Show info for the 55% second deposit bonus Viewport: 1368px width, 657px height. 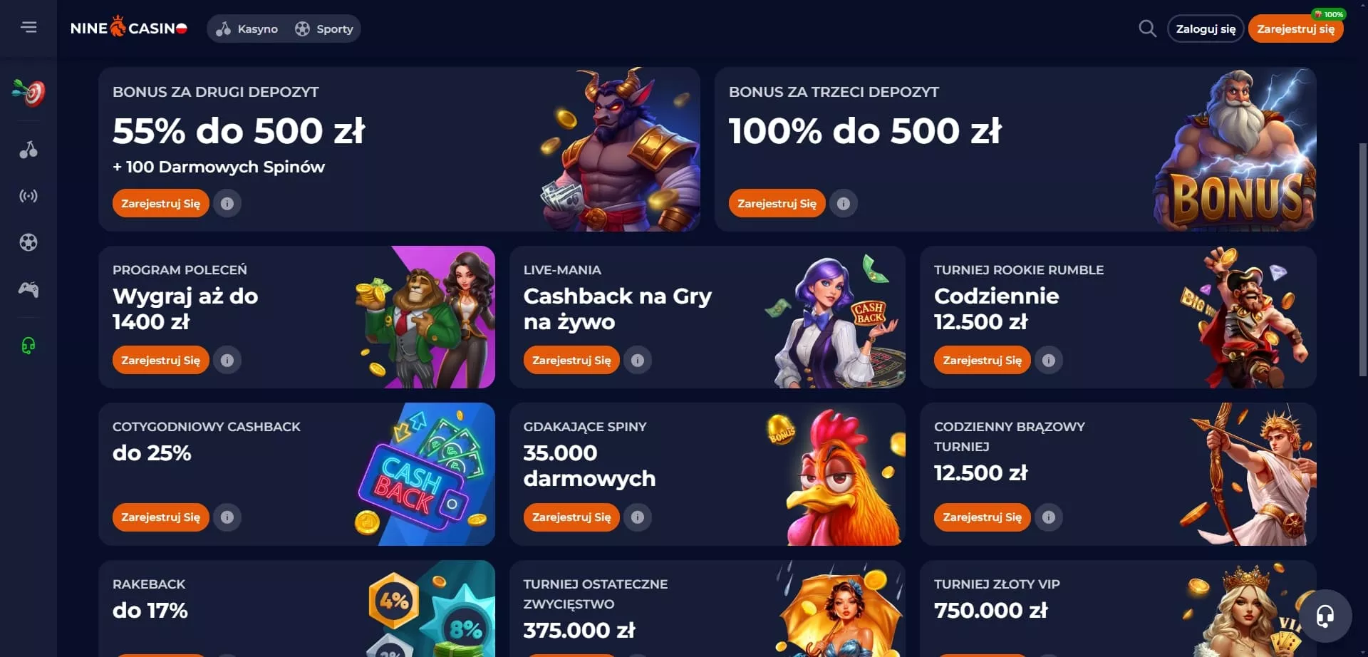(x=227, y=204)
